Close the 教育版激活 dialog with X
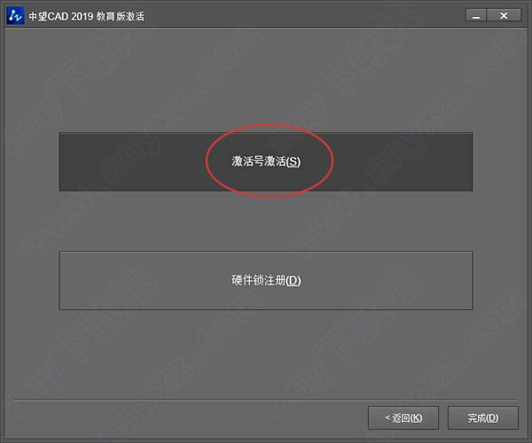 [x=505, y=16]
